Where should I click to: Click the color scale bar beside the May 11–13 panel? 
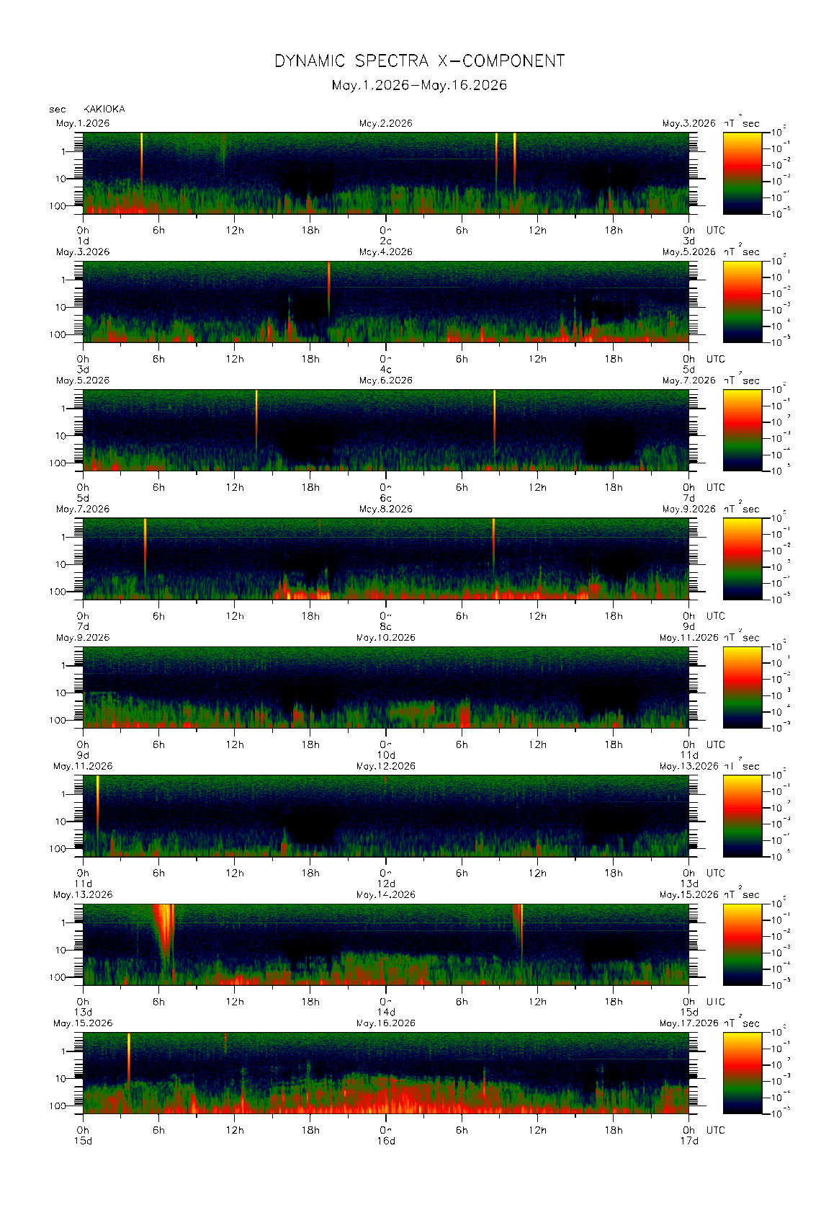click(742, 816)
